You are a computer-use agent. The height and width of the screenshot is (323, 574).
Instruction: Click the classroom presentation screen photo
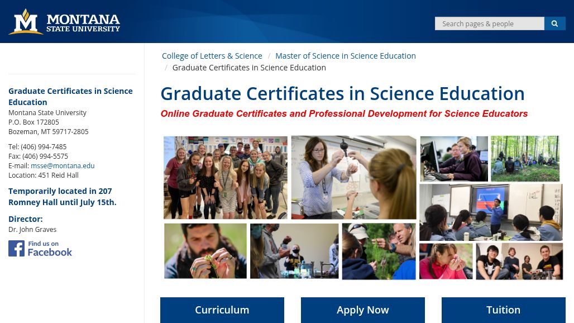pos(491,212)
